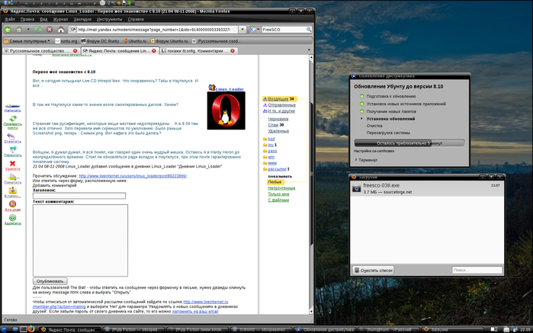Click the Linux_Loader avatar image
This screenshot has height=333, width=533.
click(226, 110)
